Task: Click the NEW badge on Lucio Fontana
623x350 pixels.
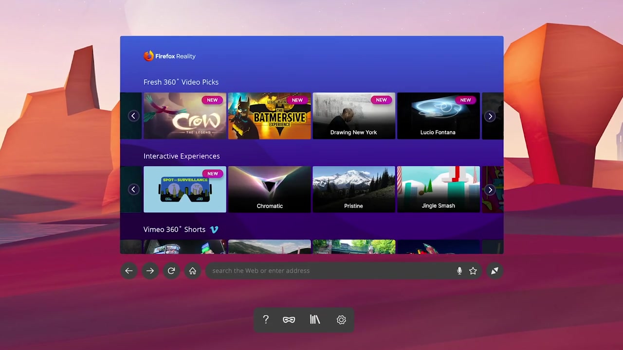Action: 466,100
